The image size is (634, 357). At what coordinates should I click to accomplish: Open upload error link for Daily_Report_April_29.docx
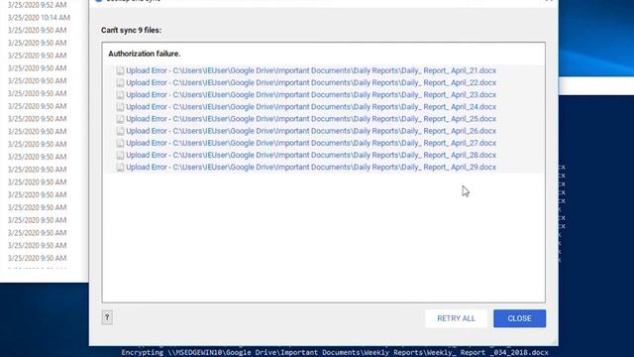tap(310, 168)
